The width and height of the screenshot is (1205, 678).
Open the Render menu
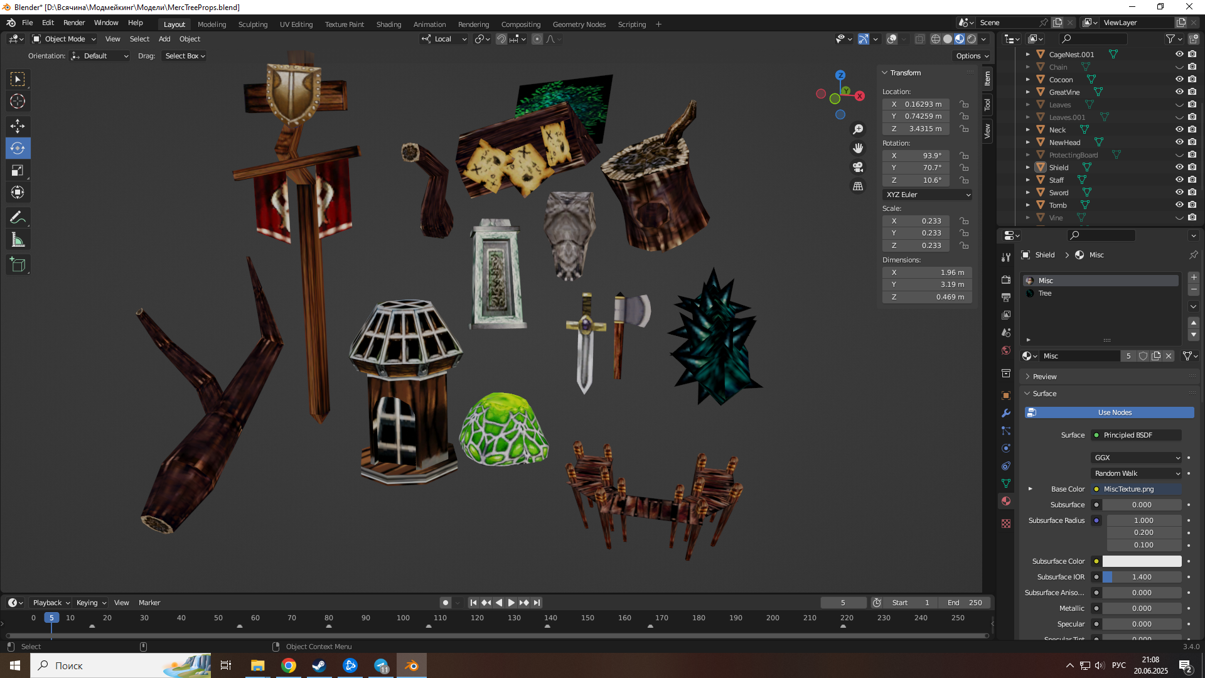[74, 23]
